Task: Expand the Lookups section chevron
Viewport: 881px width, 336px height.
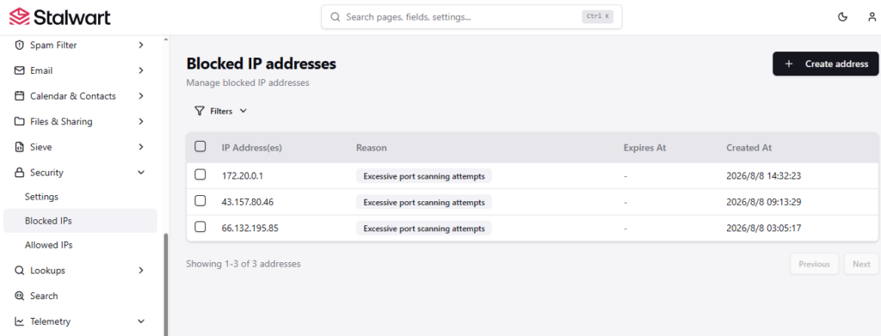Action: click(x=141, y=271)
